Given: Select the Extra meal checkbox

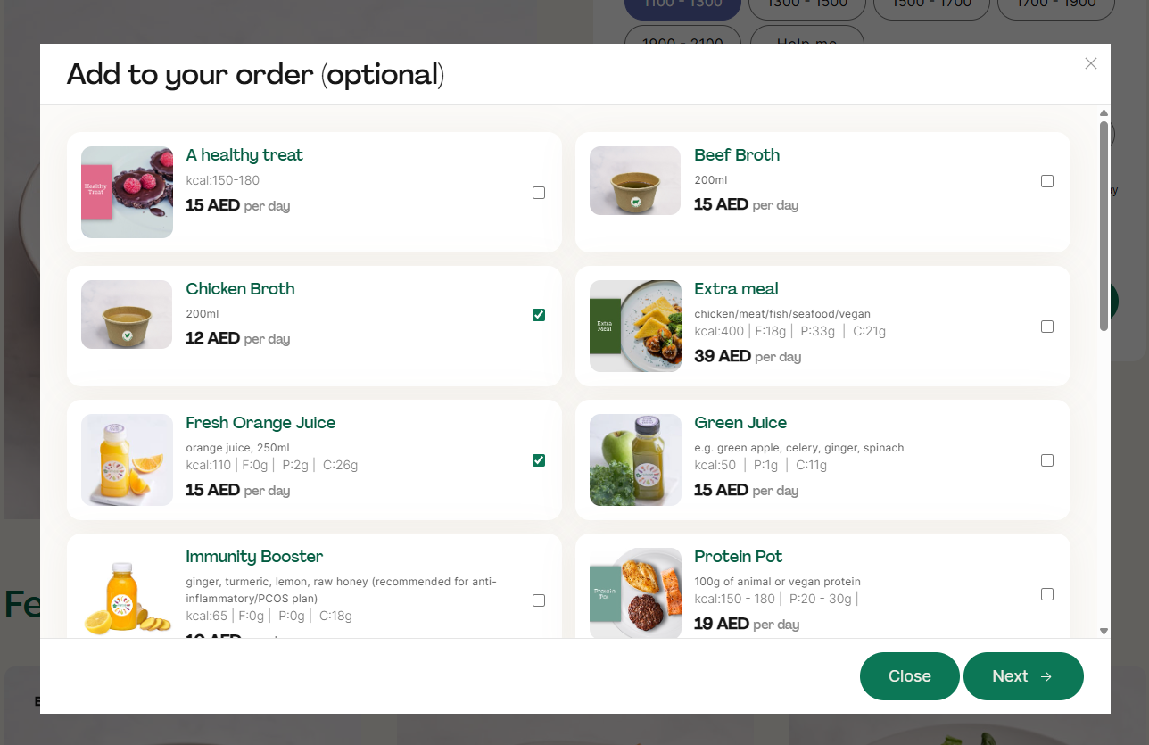Looking at the screenshot, I should point(1047,327).
